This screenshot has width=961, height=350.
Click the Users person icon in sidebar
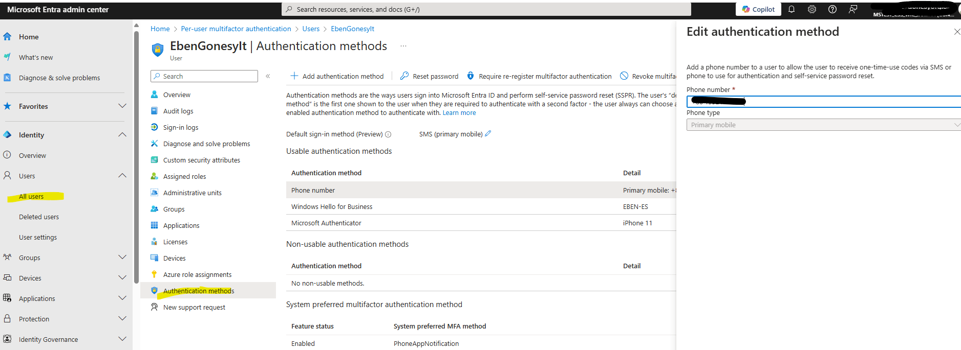pyautogui.click(x=7, y=175)
